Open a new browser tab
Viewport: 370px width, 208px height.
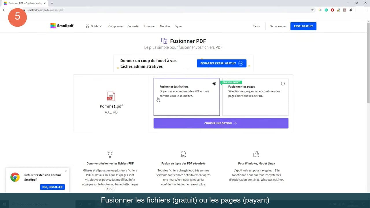click(x=52, y=3)
